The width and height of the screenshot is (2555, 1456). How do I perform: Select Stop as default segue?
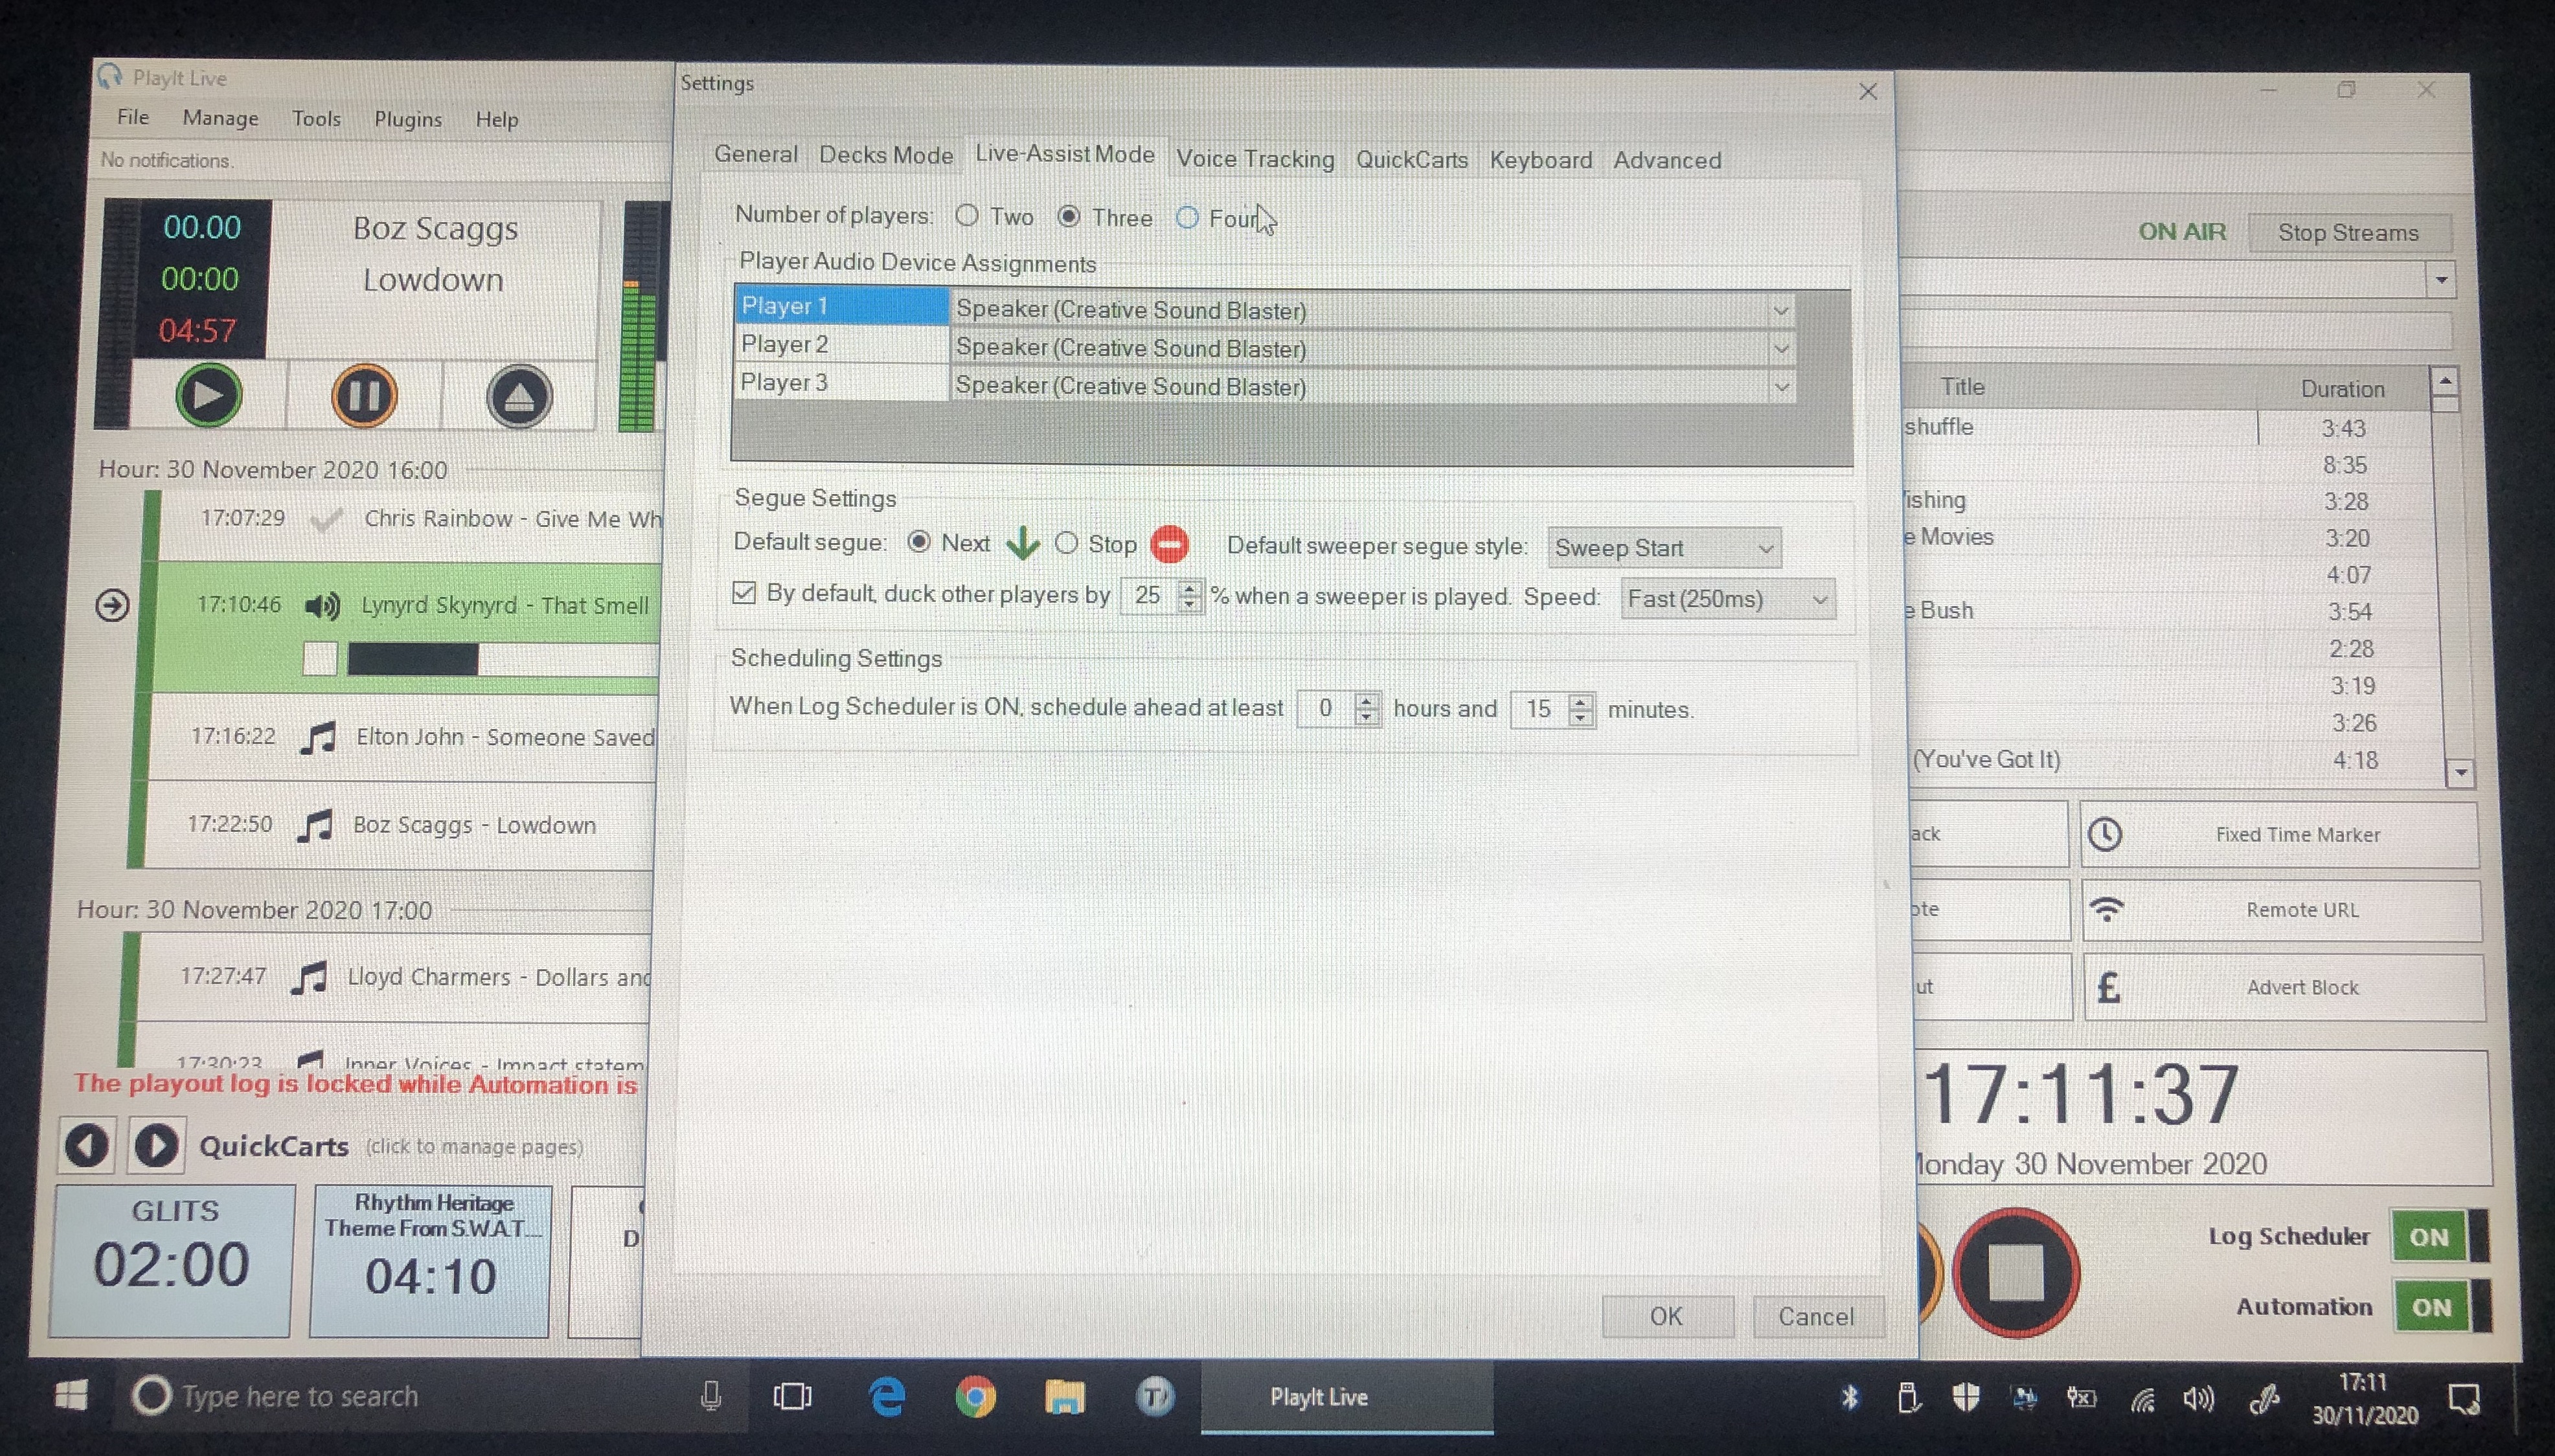click(x=1067, y=543)
